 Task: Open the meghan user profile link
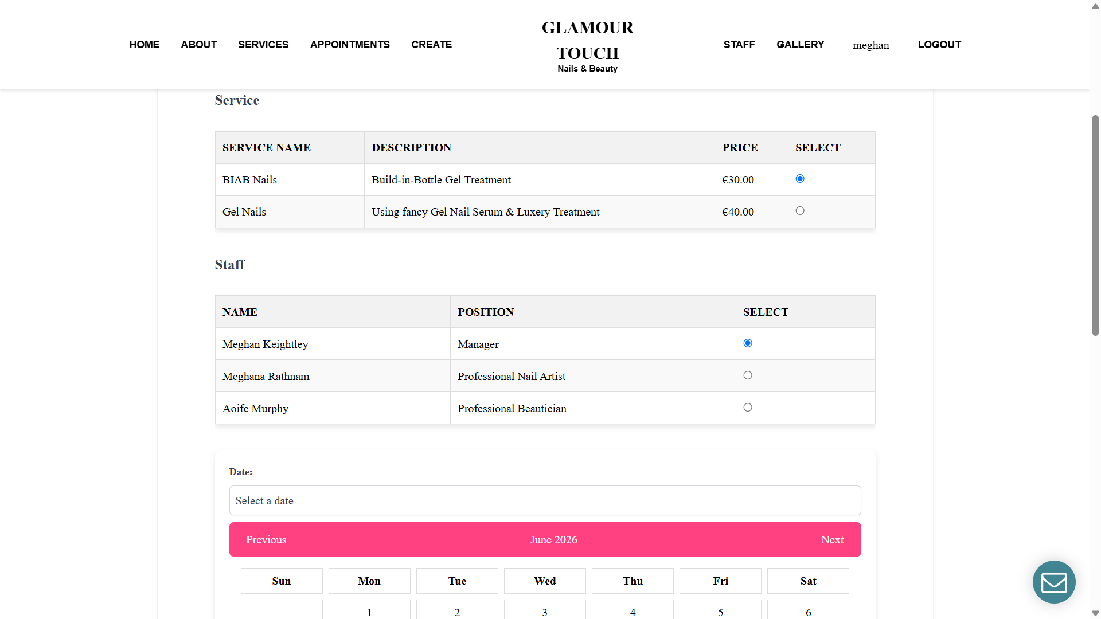coord(870,45)
